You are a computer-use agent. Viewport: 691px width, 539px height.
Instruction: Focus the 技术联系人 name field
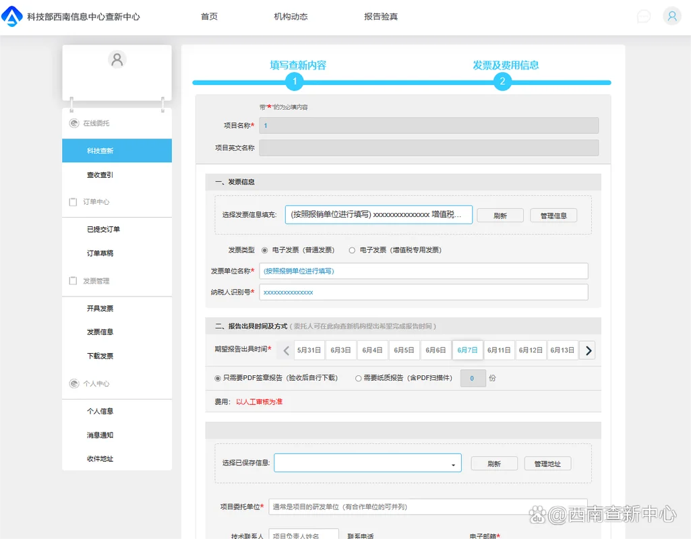point(303,534)
